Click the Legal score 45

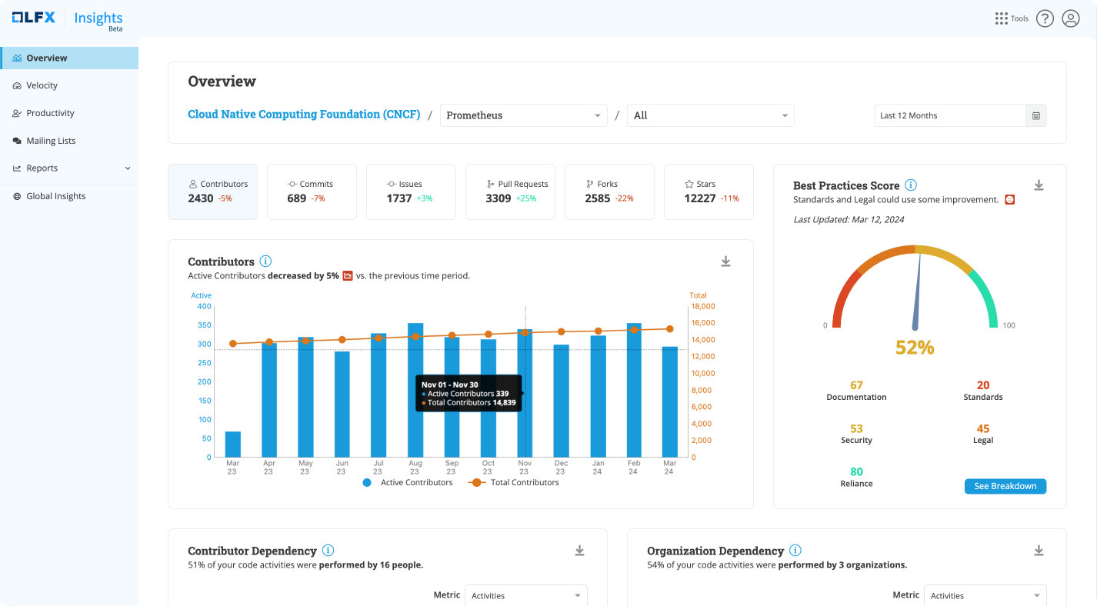pos(983,428)
